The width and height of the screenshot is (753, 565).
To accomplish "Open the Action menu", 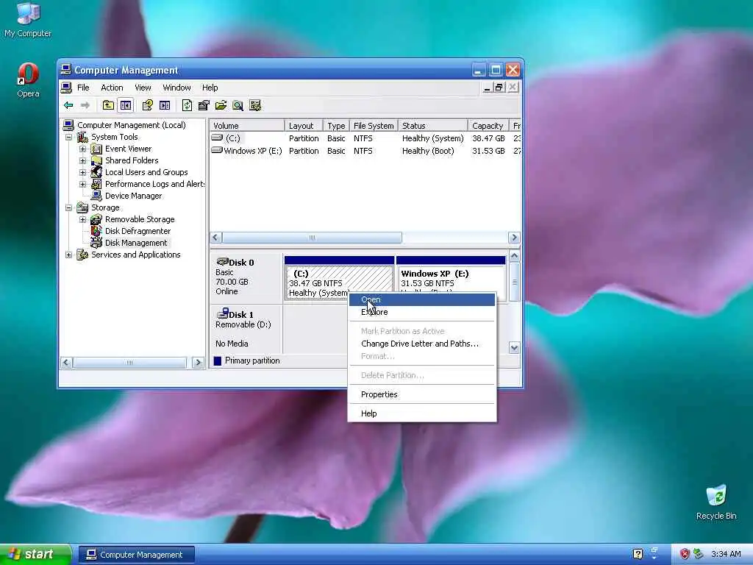I will 112,88.
